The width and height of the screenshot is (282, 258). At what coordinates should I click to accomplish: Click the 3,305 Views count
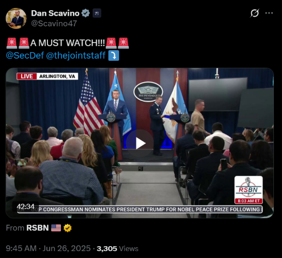[x=118, y=249]
